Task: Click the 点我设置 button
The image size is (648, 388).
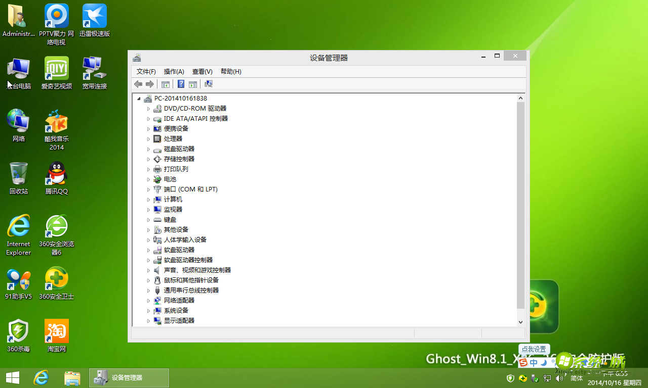Action: pos(534,349)
